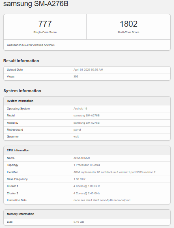The width and height of the screenshot is (174, 228).
Task: Select the governor value 'walt'
Action: (76, 137)
